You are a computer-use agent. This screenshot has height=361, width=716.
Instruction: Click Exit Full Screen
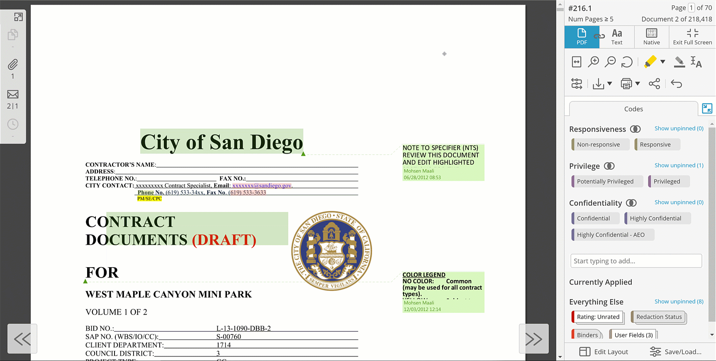pyautogui.click(x=692, y=37)
